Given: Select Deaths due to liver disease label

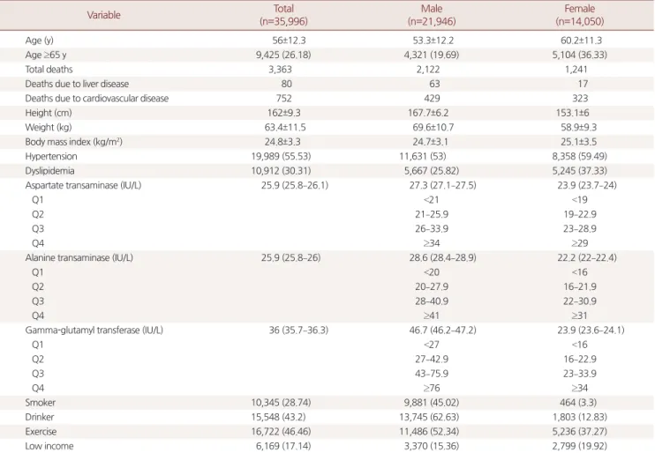Looking at the screenshot, I should click(77, 84).
